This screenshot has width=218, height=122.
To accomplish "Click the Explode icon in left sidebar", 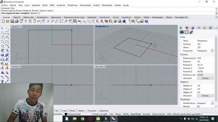I will 7,64.
